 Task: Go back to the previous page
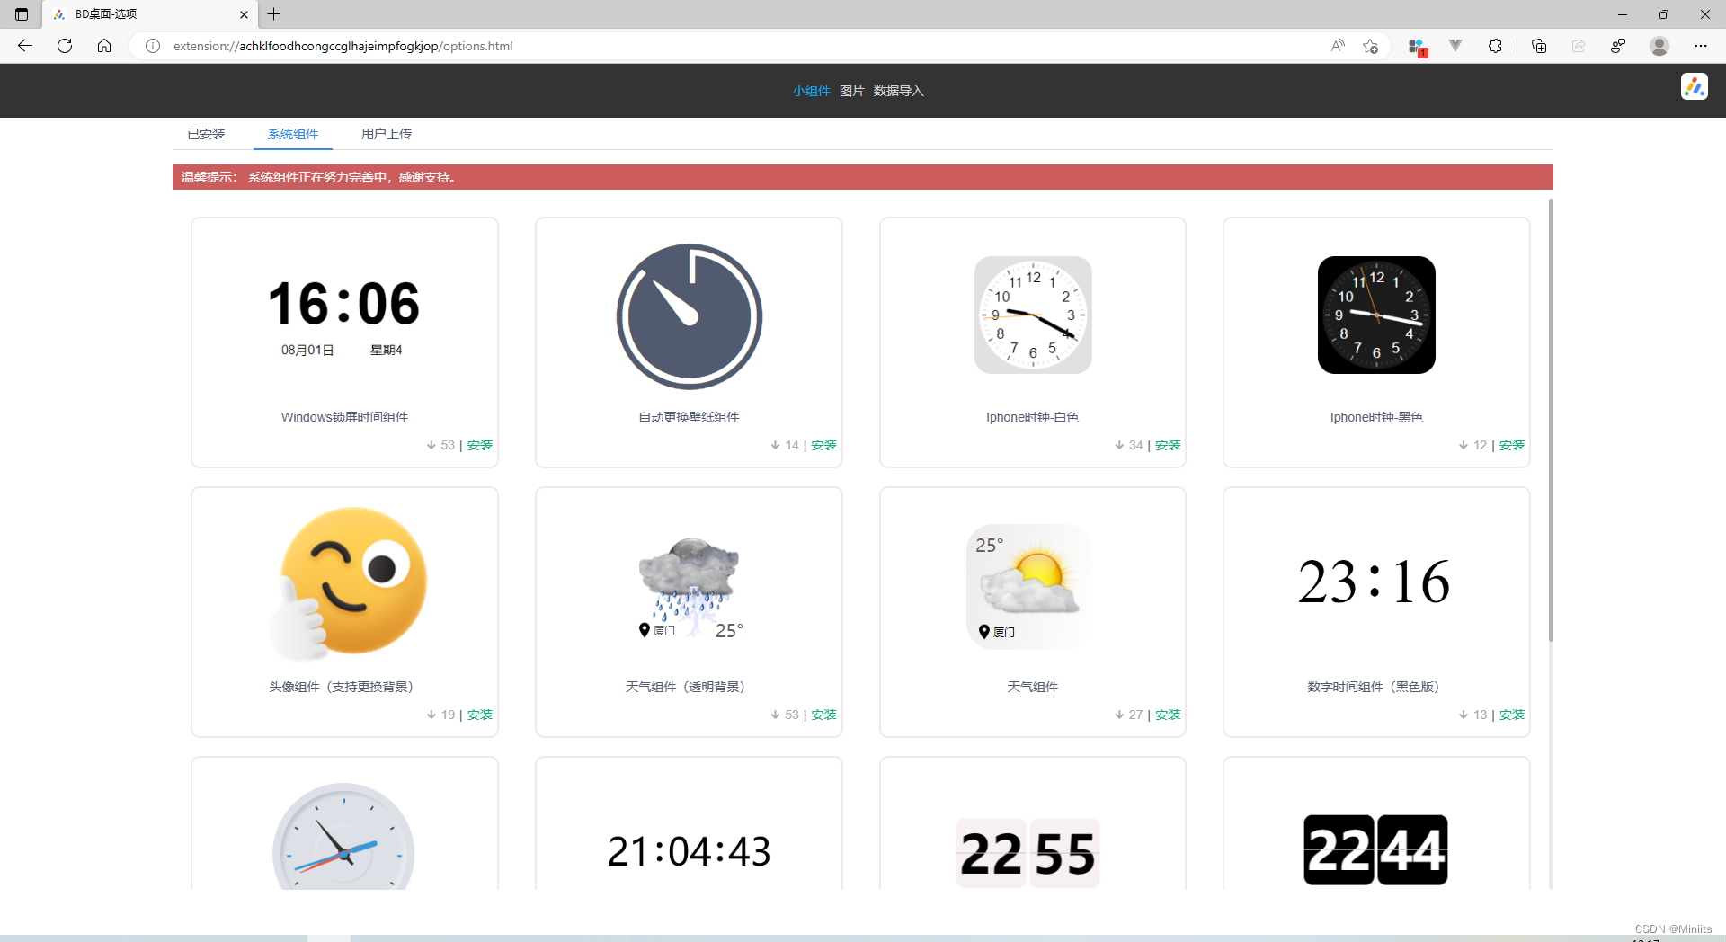[25, 46]
